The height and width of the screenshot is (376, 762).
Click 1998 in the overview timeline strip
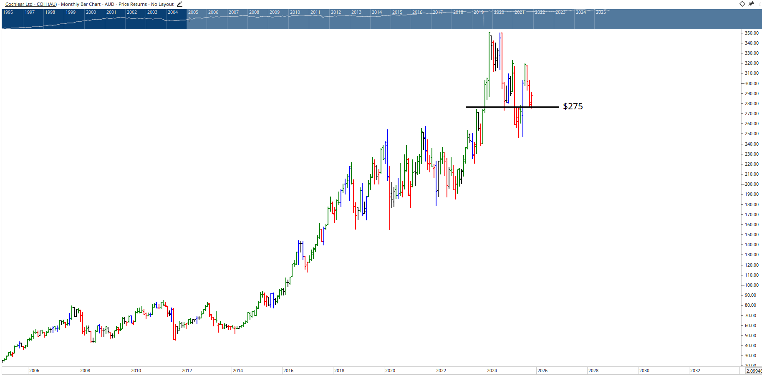50,12
